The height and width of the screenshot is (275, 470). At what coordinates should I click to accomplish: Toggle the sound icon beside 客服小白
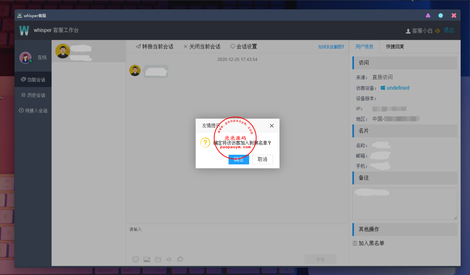click(438, 31)
